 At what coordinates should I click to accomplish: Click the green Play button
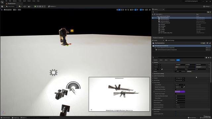(x=35, y=6)
